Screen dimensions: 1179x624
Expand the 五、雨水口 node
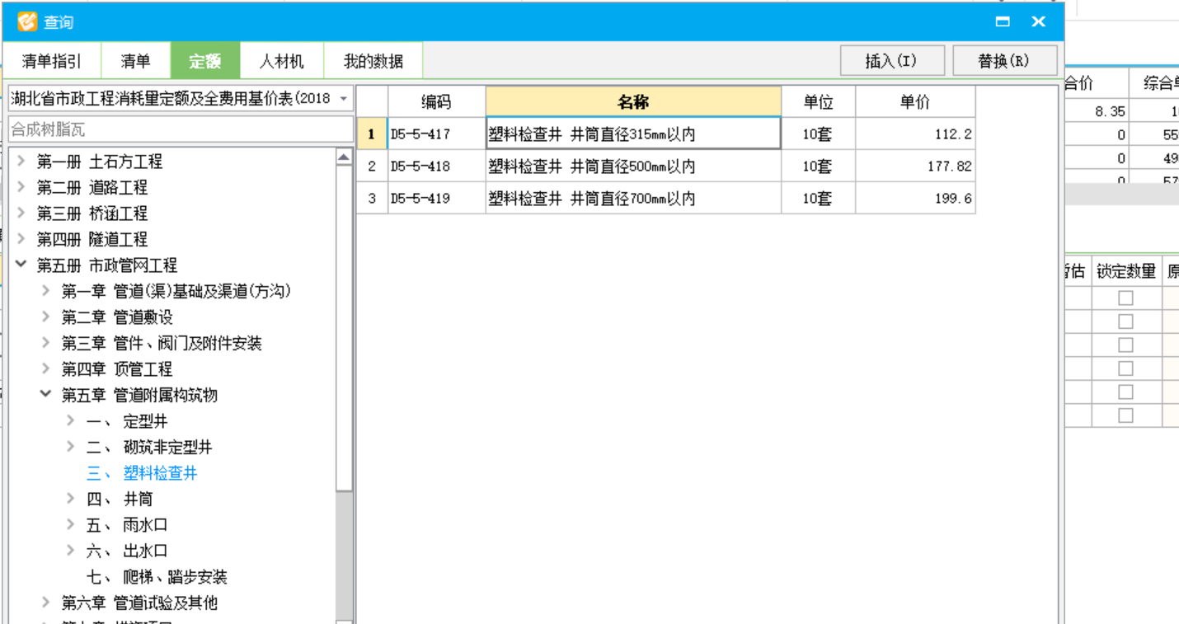(x=71, y=524)
